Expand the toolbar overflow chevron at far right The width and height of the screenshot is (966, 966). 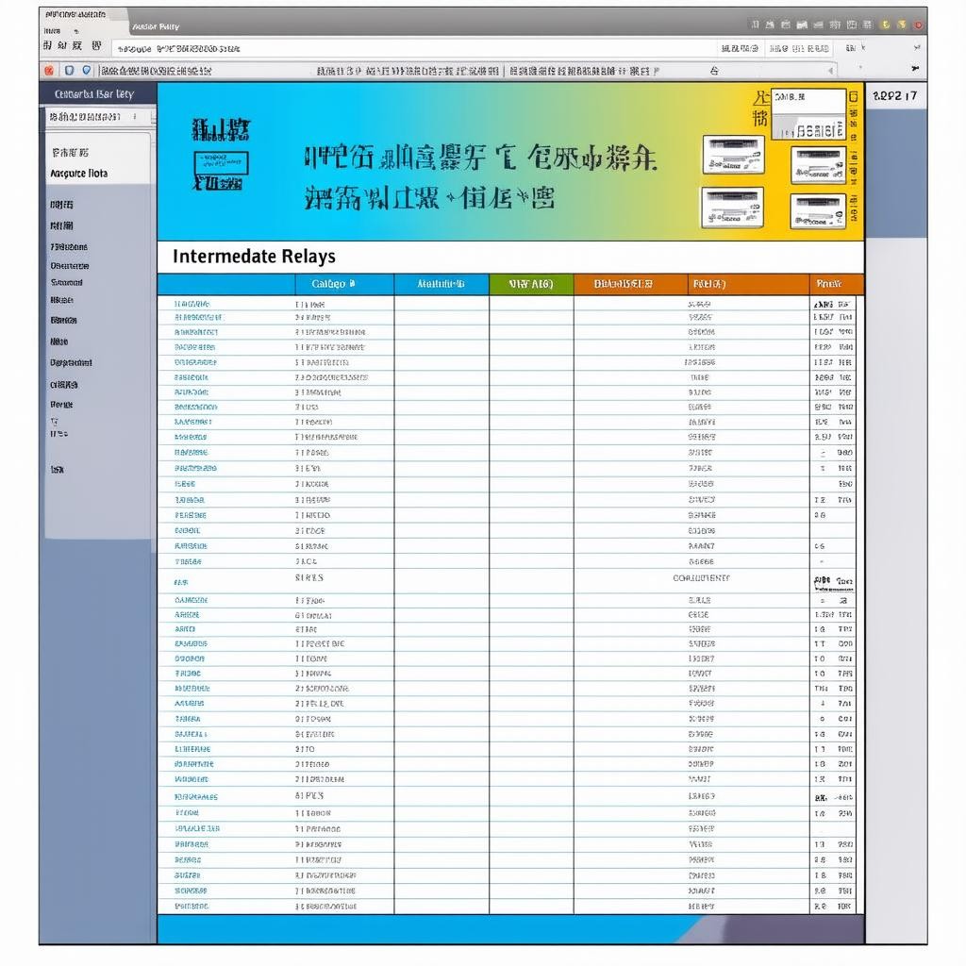pos(914,70)
